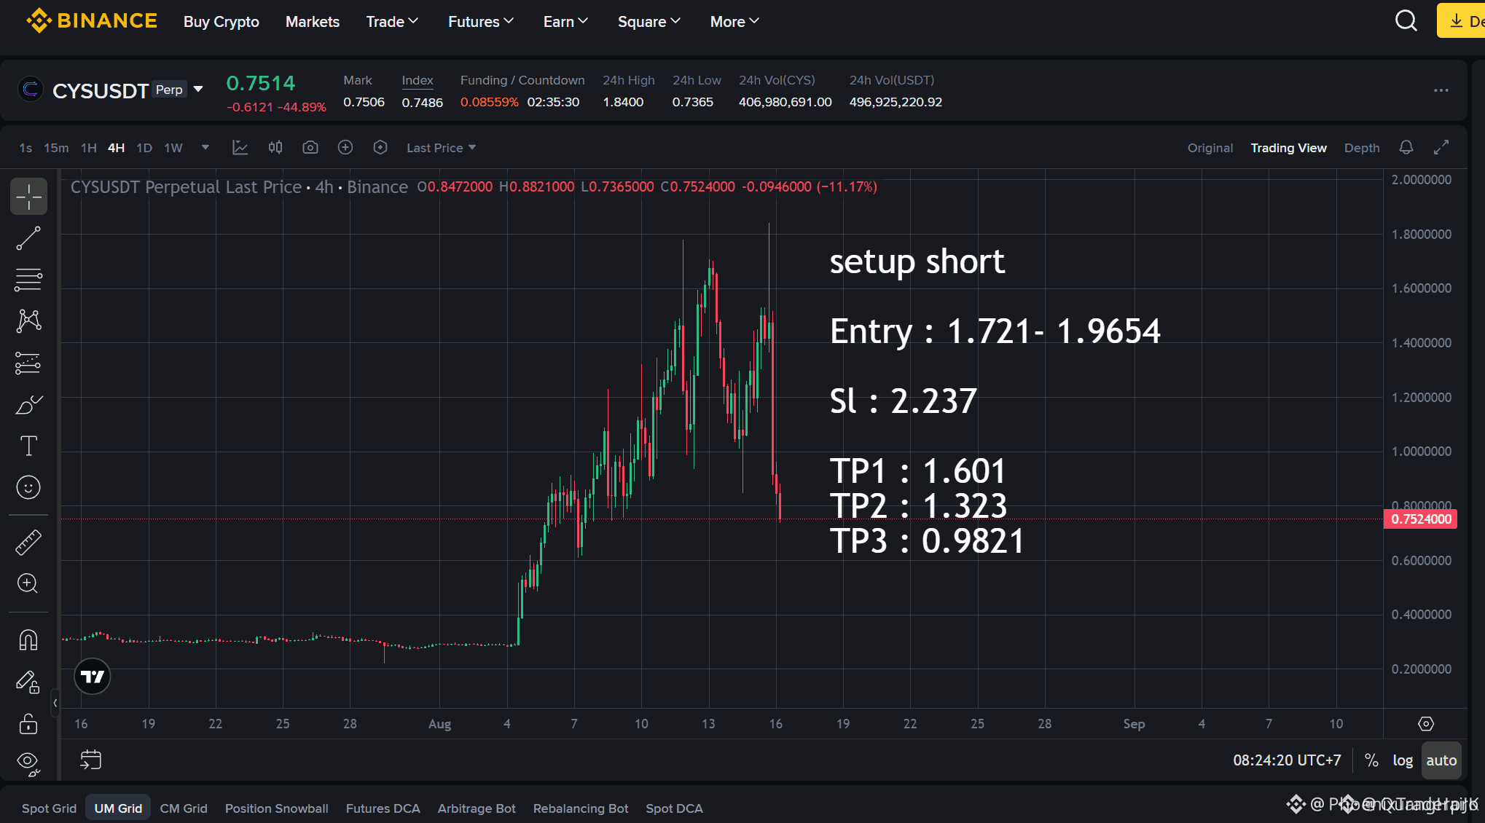Toggle stay in drawing mode
The image size is (1485, 823).
click(x=28, y=682)
